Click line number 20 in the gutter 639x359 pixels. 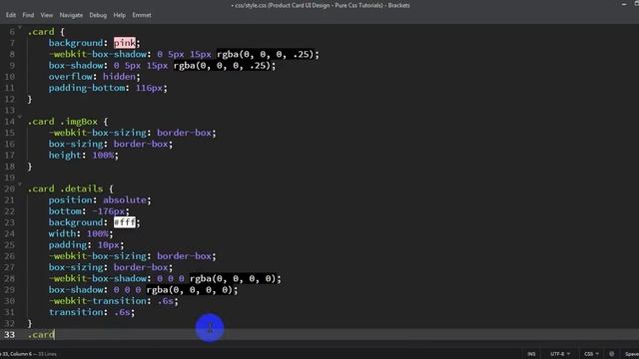point(9,188)
